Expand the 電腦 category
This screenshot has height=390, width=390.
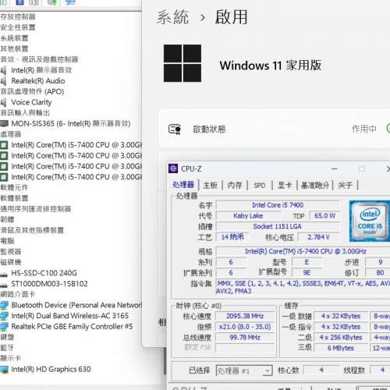click(x=7, y=241)
